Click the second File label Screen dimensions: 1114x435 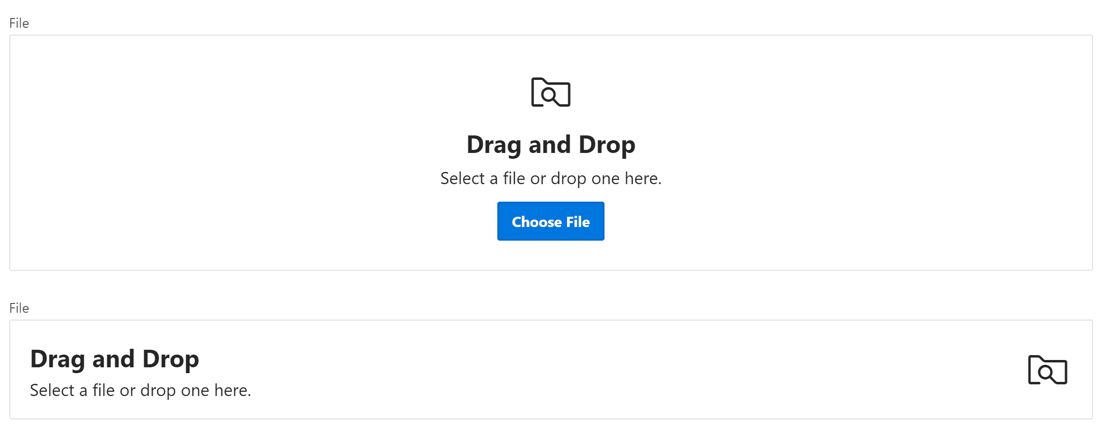(19, 307)
